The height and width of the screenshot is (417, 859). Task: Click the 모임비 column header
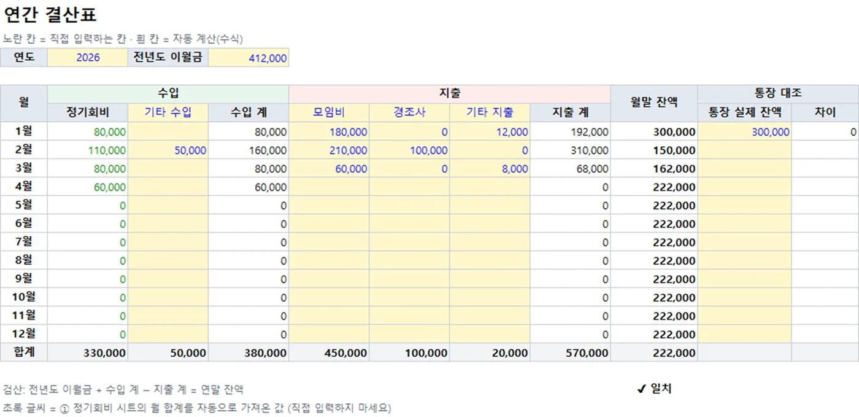click(x=329, y=112)
